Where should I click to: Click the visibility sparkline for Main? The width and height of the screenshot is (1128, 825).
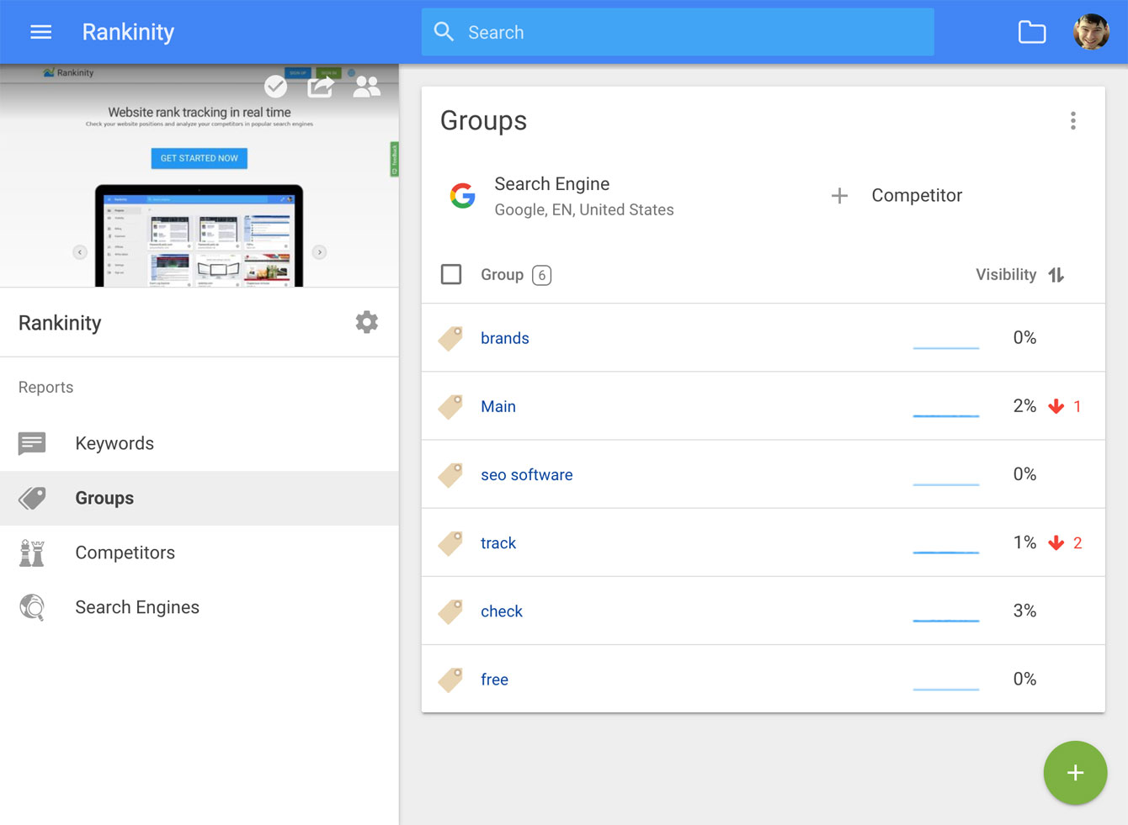coord(946,415)
